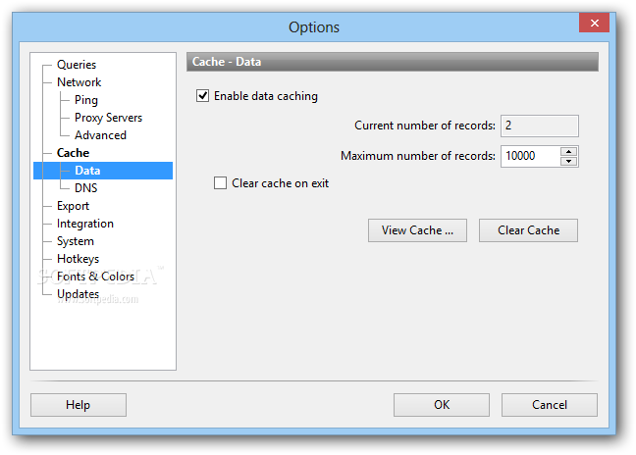Select the DNS cache page
This screenshot has width=636, height=455.
86,188
